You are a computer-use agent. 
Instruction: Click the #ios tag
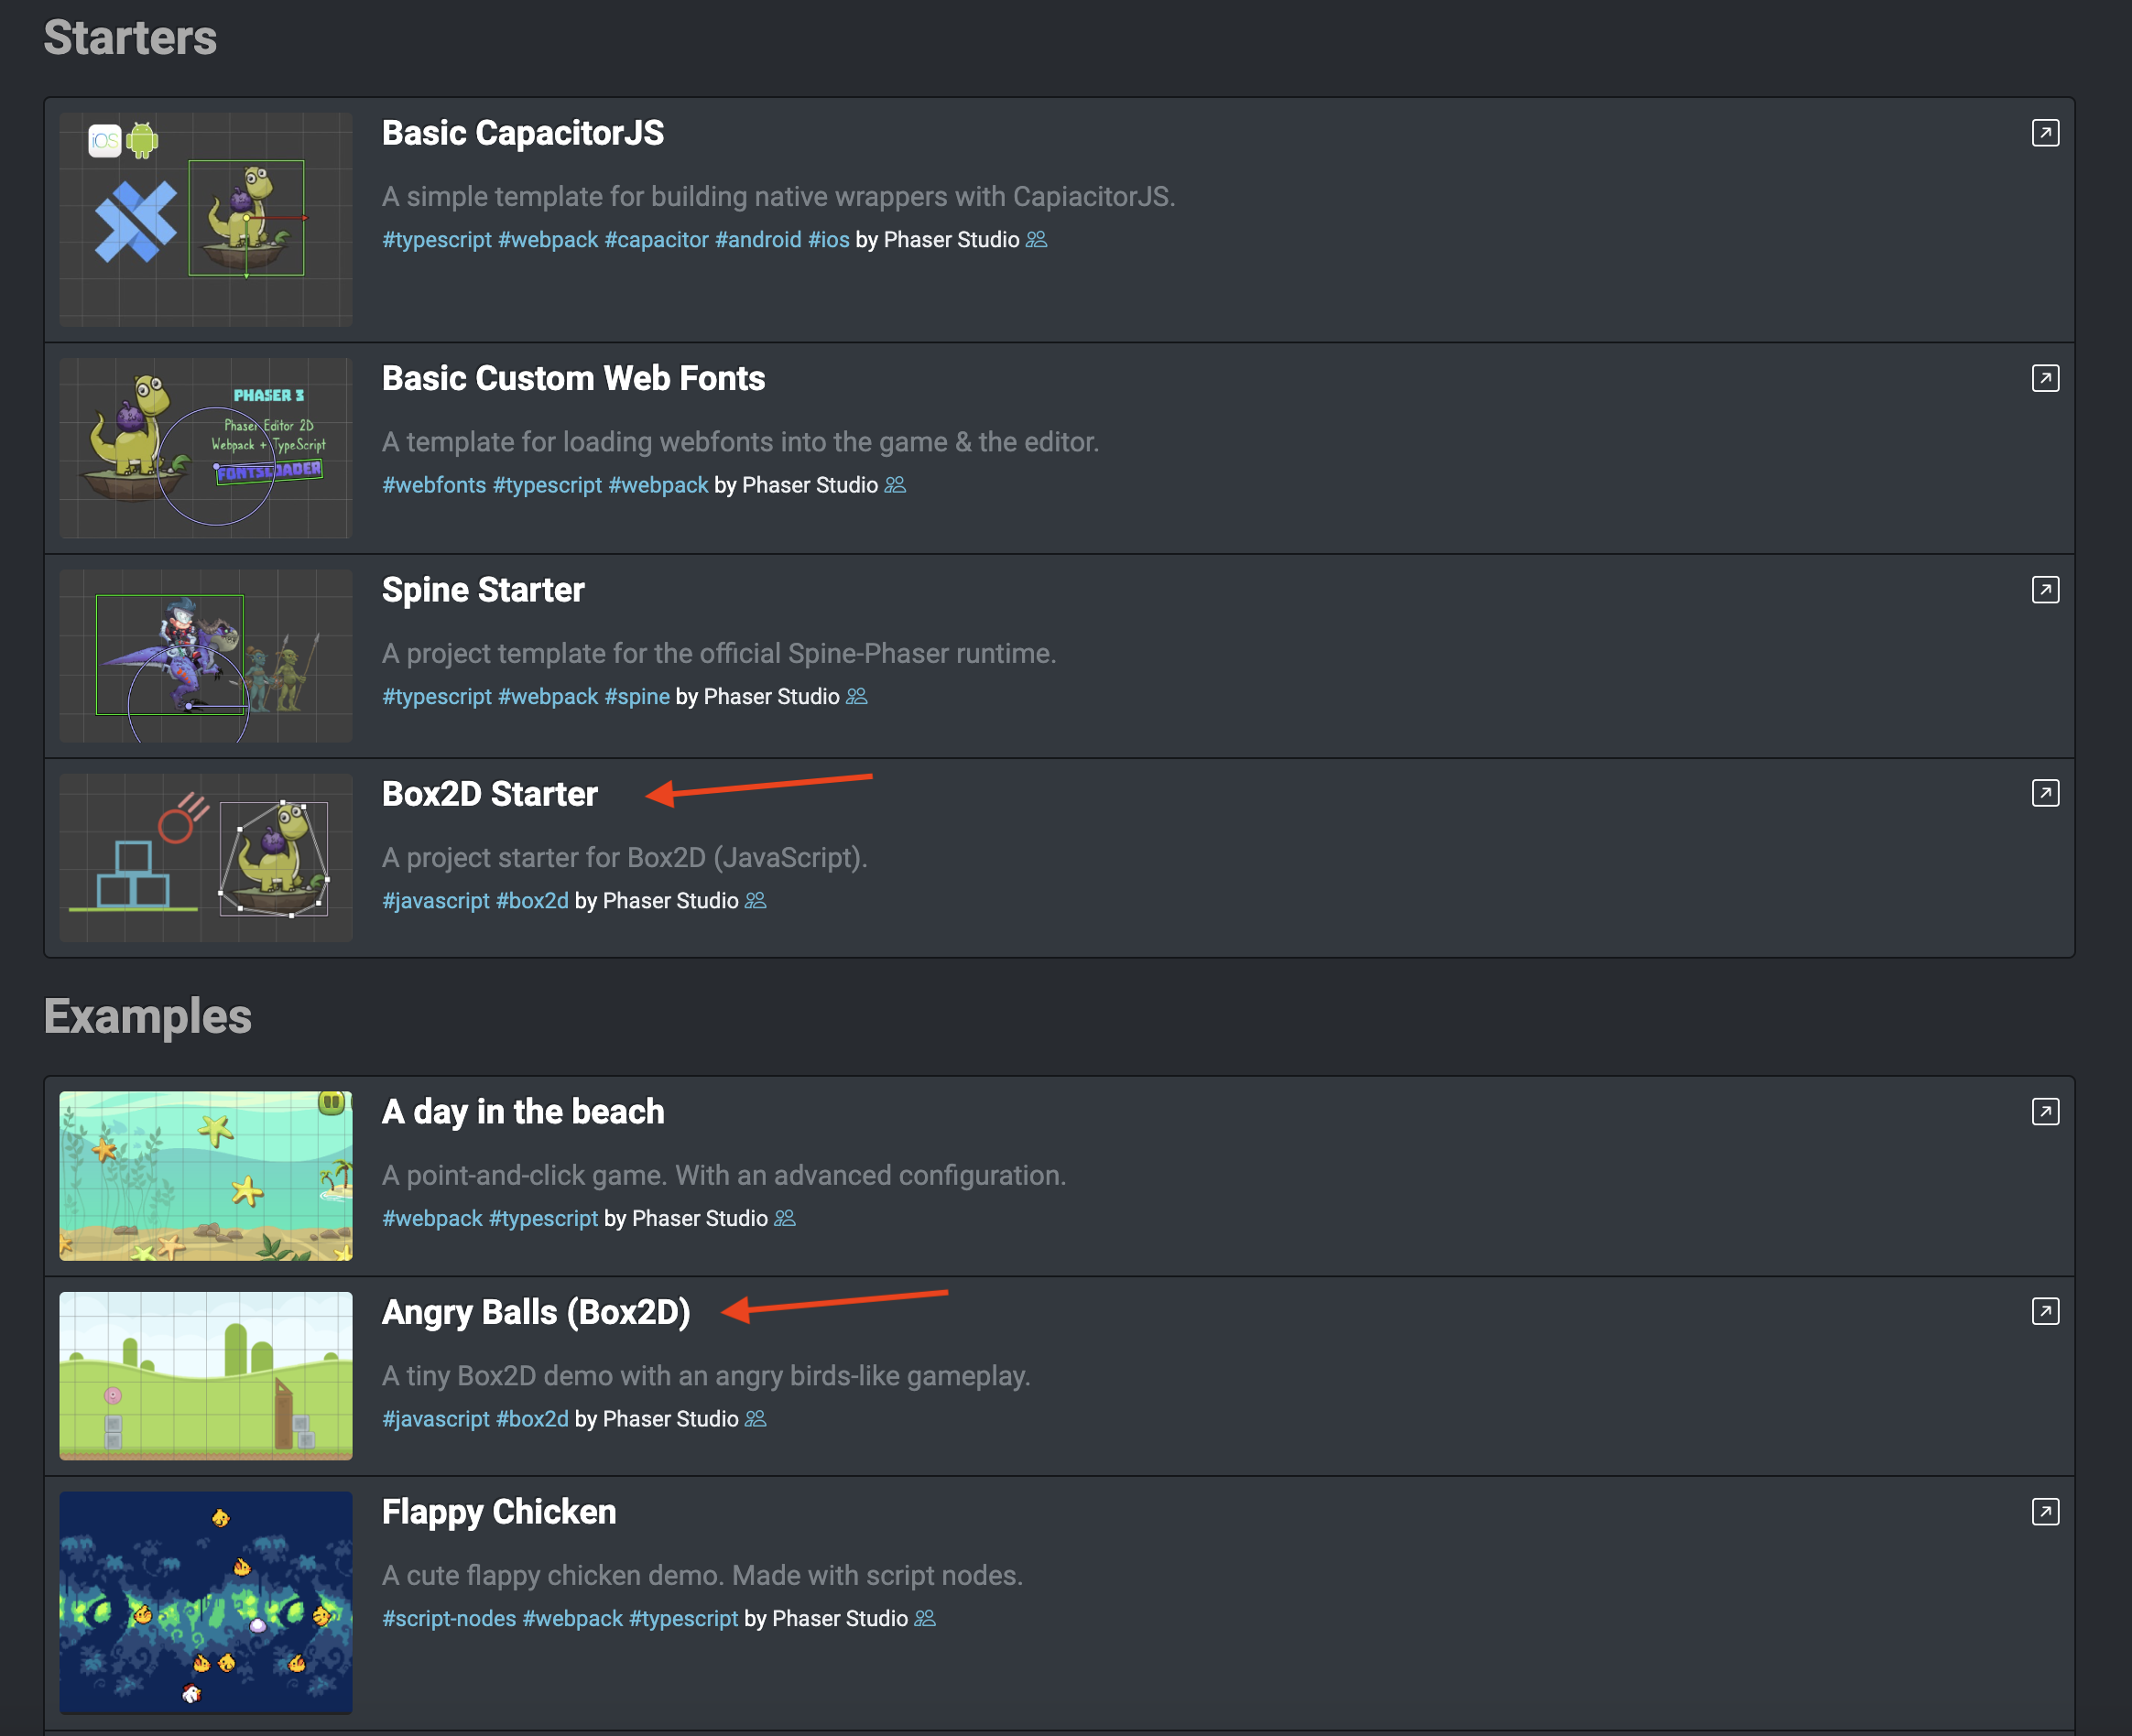(x=829, y=240)
